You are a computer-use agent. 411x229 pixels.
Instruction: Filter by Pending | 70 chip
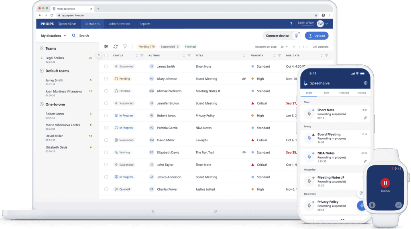(146, 46)
